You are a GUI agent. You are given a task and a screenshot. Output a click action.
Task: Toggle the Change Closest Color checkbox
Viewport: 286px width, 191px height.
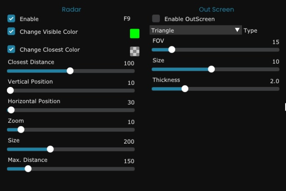[12, 50]
